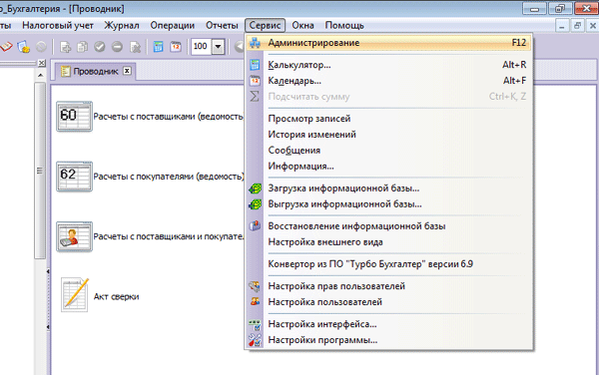Open suppliers and customers settlements icon
This screenshot has height=375, width=599.
pos(74,236)
